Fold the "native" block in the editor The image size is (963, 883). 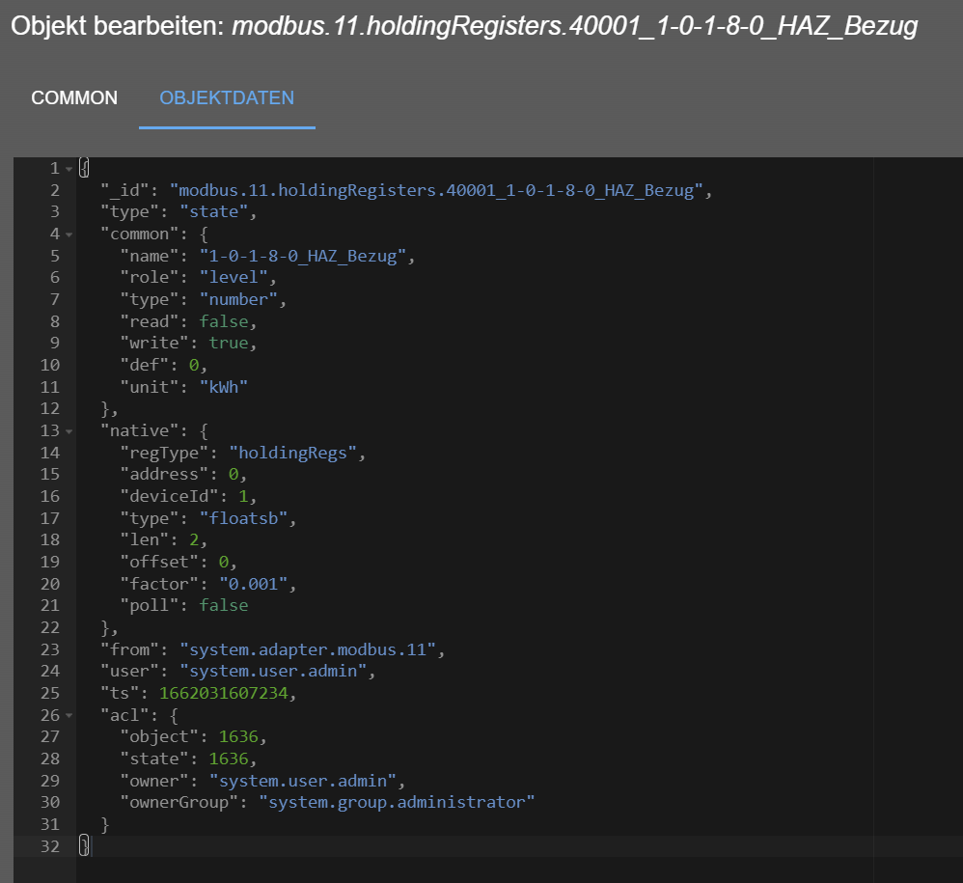pyautogui.click(x=69, y=430)
